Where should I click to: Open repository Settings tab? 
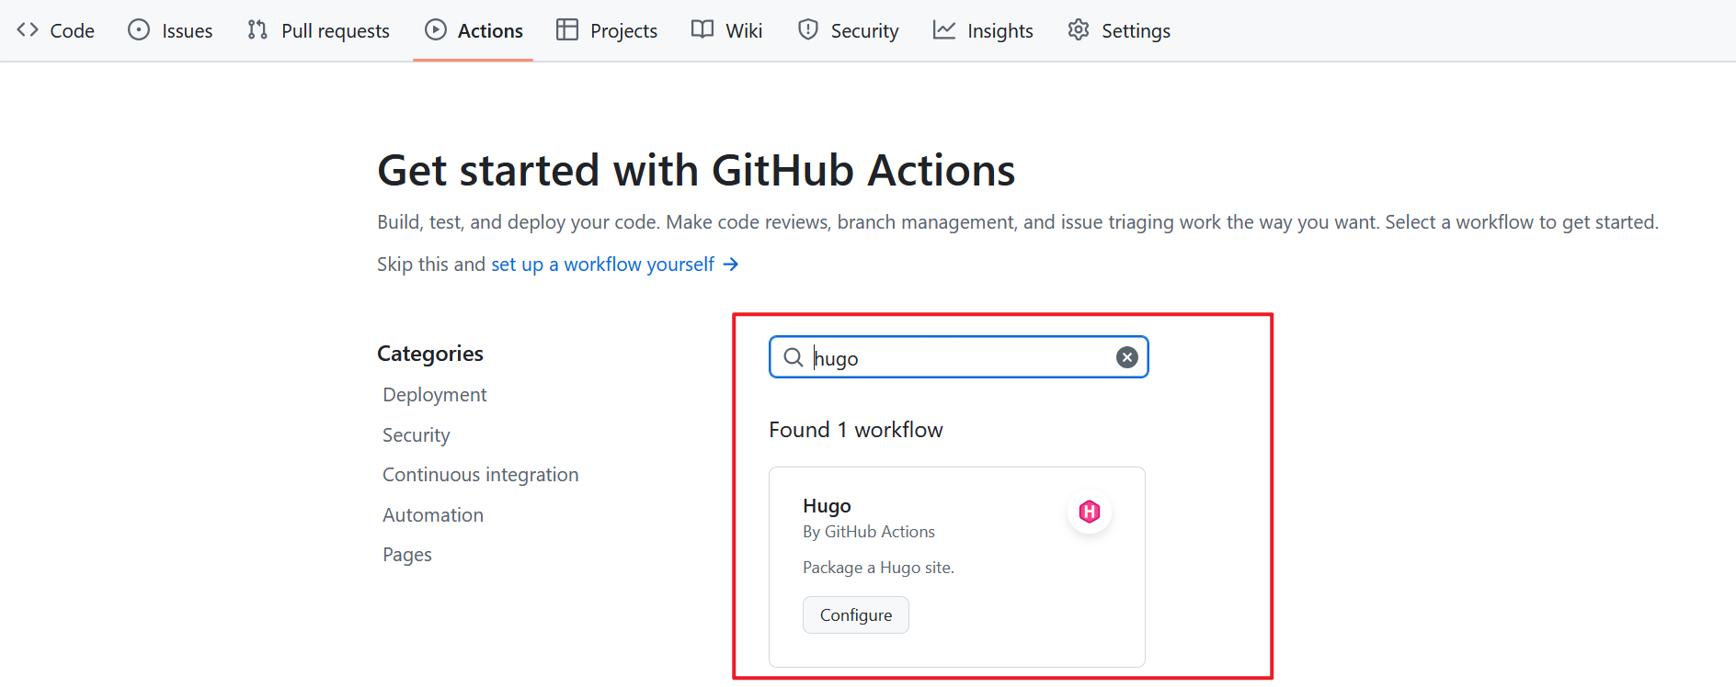click(1119, 30)
